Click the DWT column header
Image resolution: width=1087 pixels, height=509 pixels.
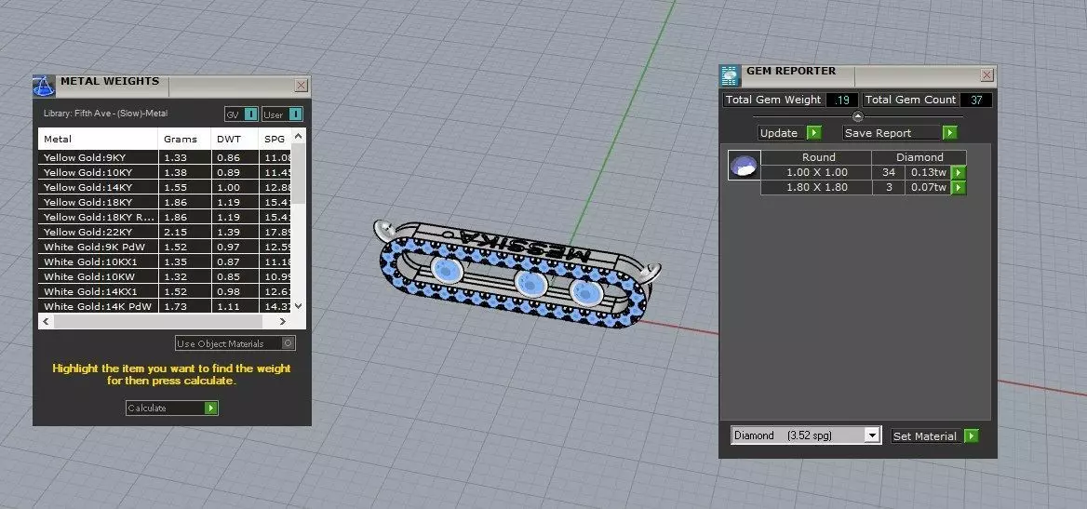[235, 139]
